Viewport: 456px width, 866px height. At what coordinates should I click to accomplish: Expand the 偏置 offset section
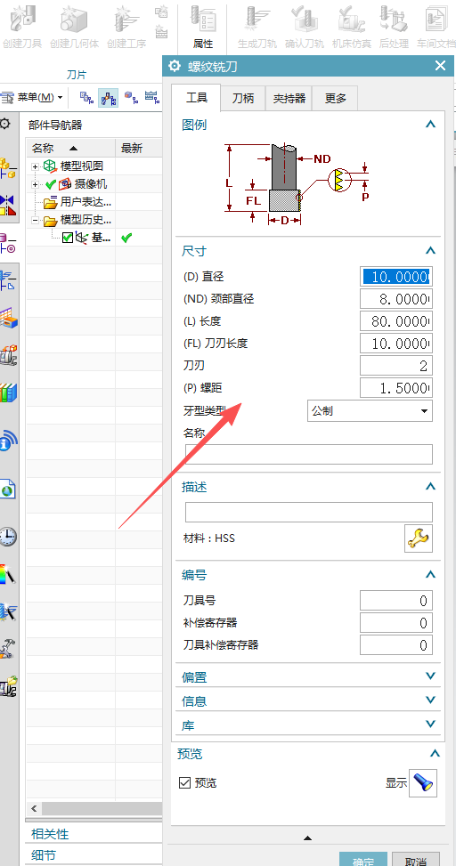coord(308,676)
